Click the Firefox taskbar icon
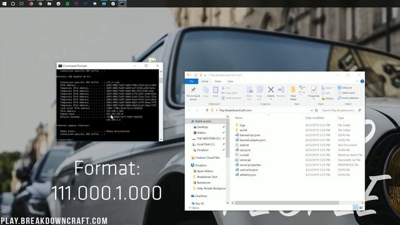Screen dimensions: 400x225 (x=31, y=4)
